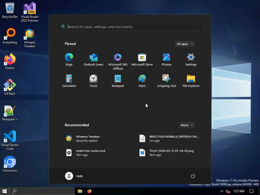Launch Notepad from pinned section

(118, 81)
